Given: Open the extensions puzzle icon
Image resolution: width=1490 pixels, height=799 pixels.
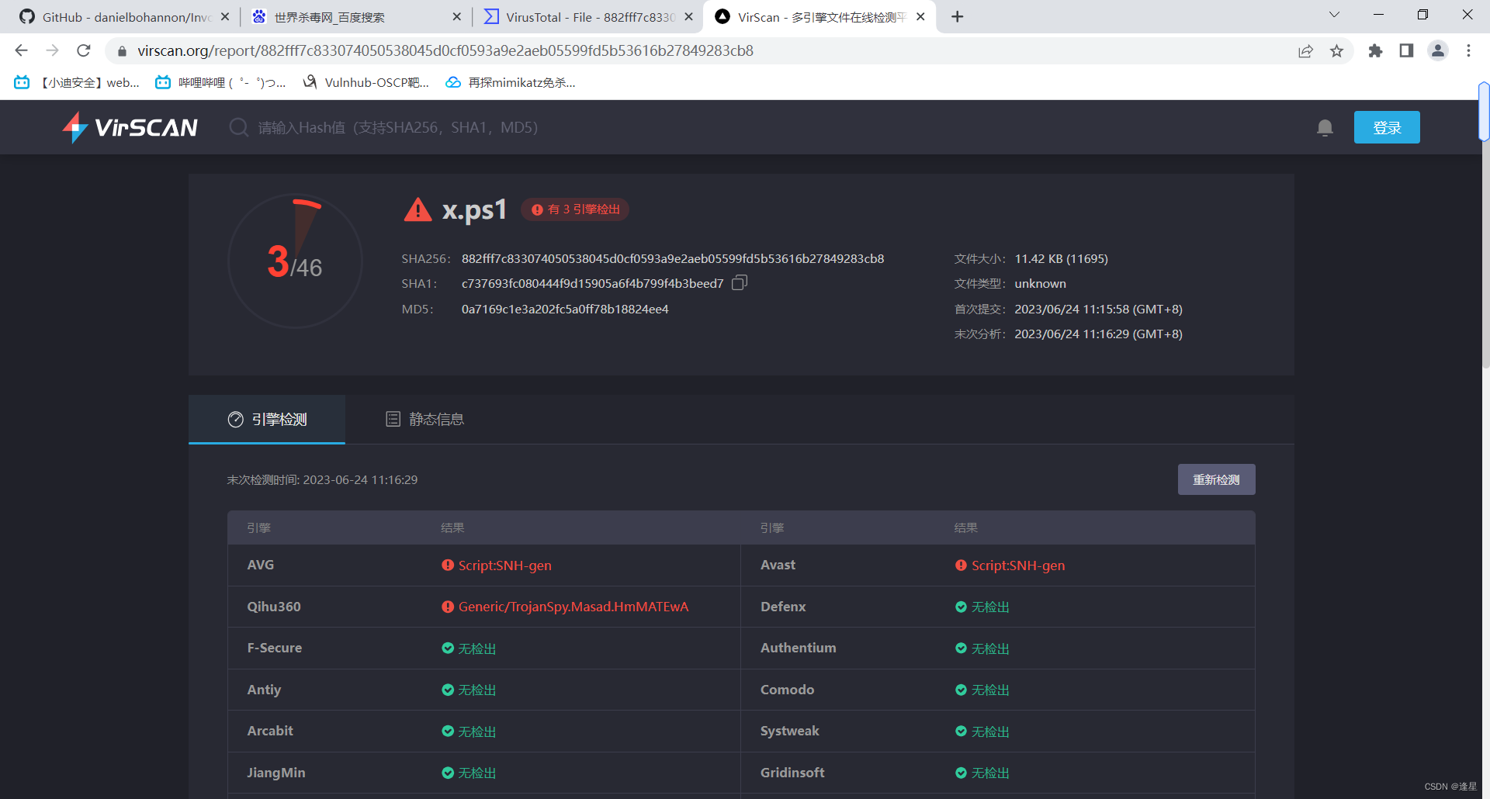Looking at the screenshot, I should click(x=1375, y=50).
